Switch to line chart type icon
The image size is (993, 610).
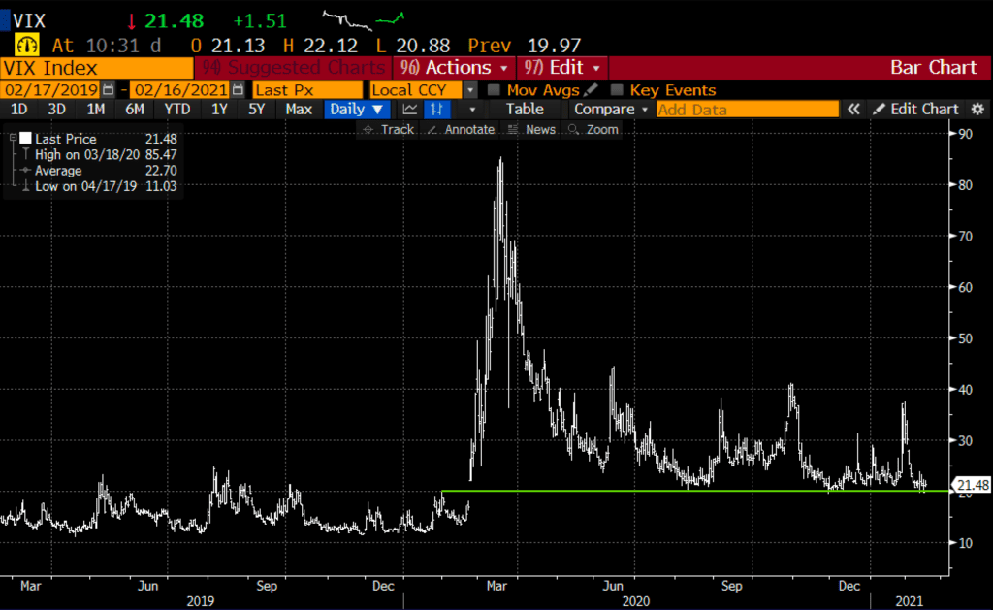tap(411, 110)
